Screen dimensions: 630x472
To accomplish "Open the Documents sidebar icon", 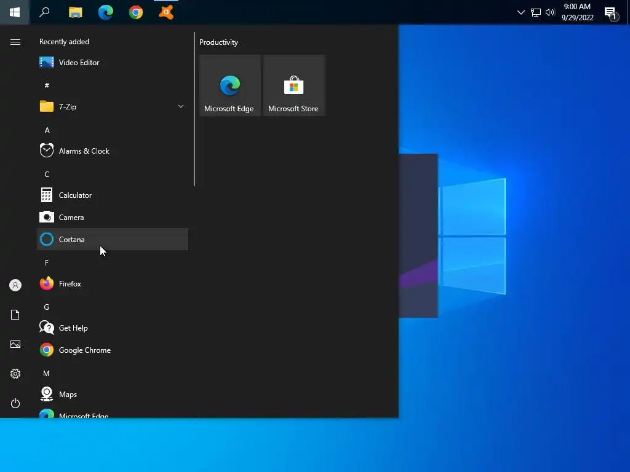I will [15, 315].
